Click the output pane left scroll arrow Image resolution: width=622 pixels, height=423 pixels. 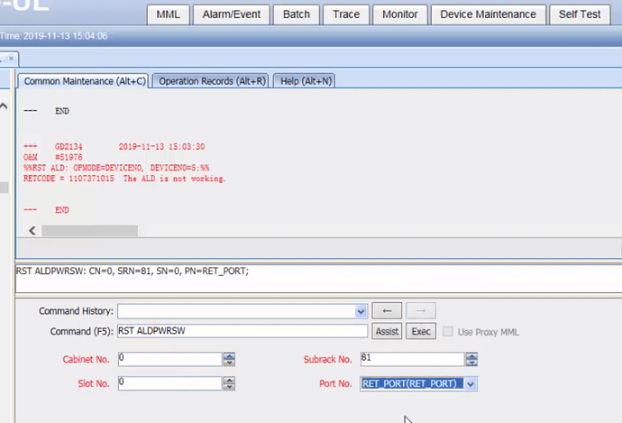click(x=32, y=231)
